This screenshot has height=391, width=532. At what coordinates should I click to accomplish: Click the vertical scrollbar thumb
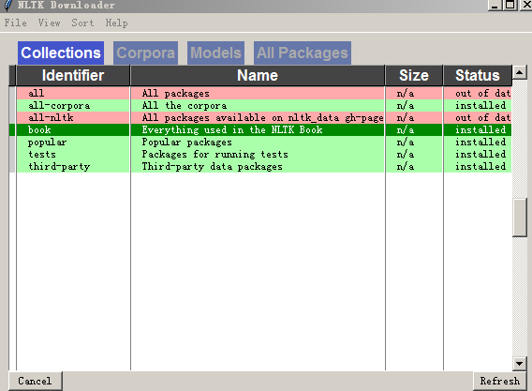coord(520,218)
